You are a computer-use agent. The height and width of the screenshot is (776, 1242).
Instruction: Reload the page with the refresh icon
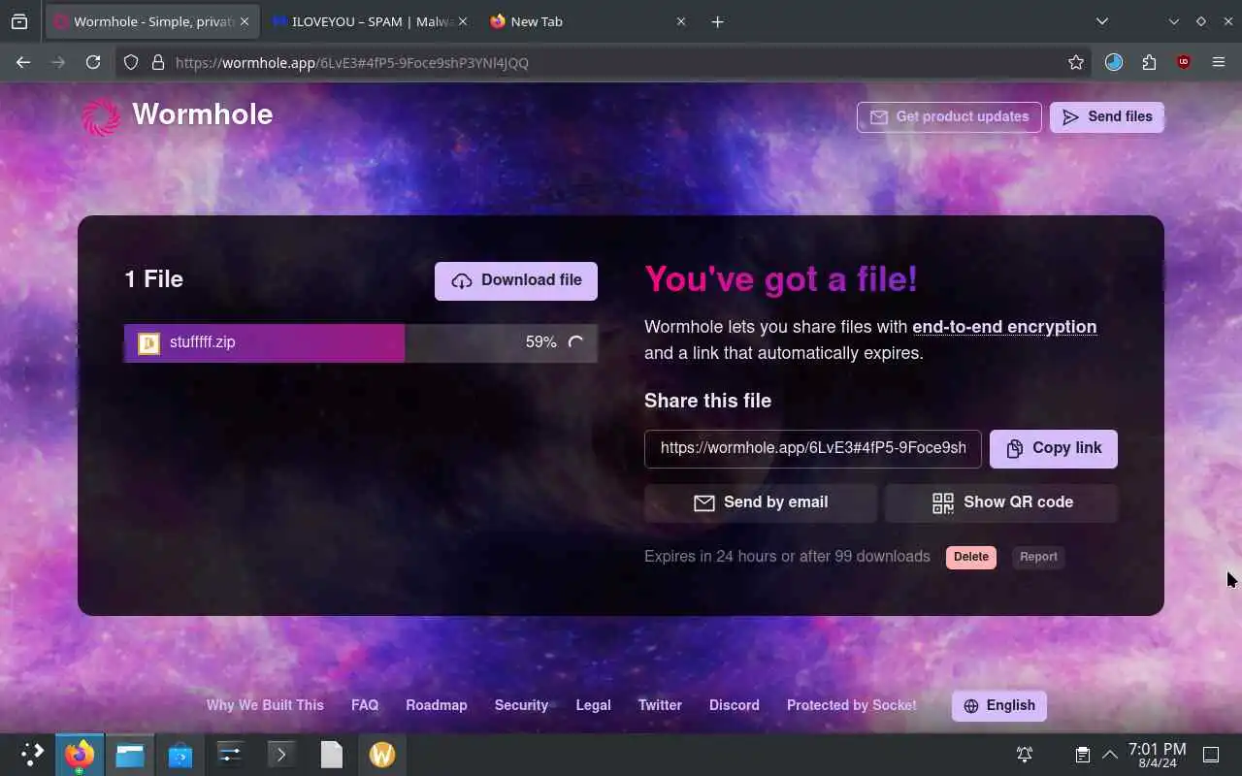(x=93, y=62)
